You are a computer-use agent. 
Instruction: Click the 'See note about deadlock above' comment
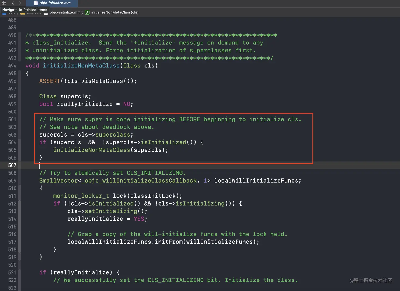[x=97, y=127]
